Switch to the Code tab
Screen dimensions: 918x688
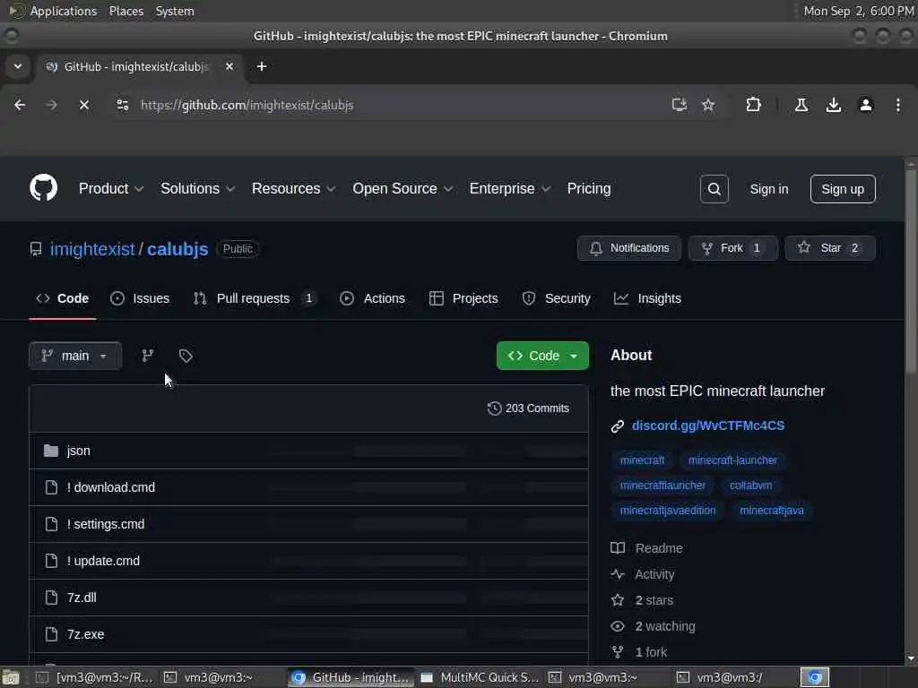click(63, 298)
